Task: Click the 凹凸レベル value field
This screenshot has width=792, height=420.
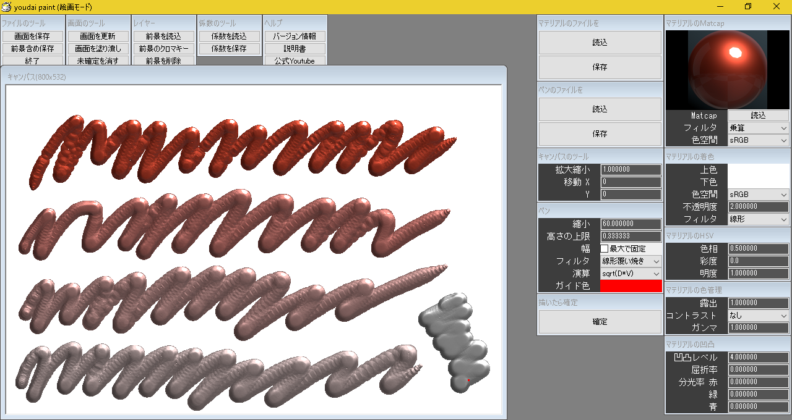Action: tap(758, 358)
